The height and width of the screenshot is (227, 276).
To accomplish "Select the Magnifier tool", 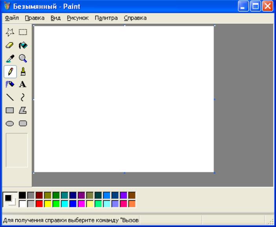I will tap(23, 58).
